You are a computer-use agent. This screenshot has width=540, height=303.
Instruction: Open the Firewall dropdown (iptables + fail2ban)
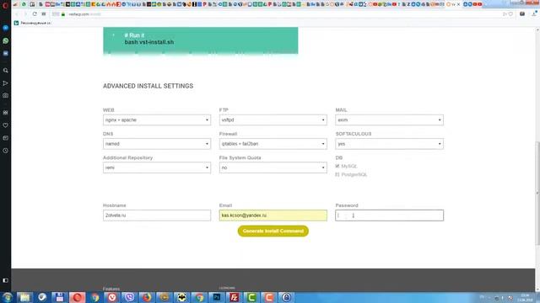[x=273, y=144]
